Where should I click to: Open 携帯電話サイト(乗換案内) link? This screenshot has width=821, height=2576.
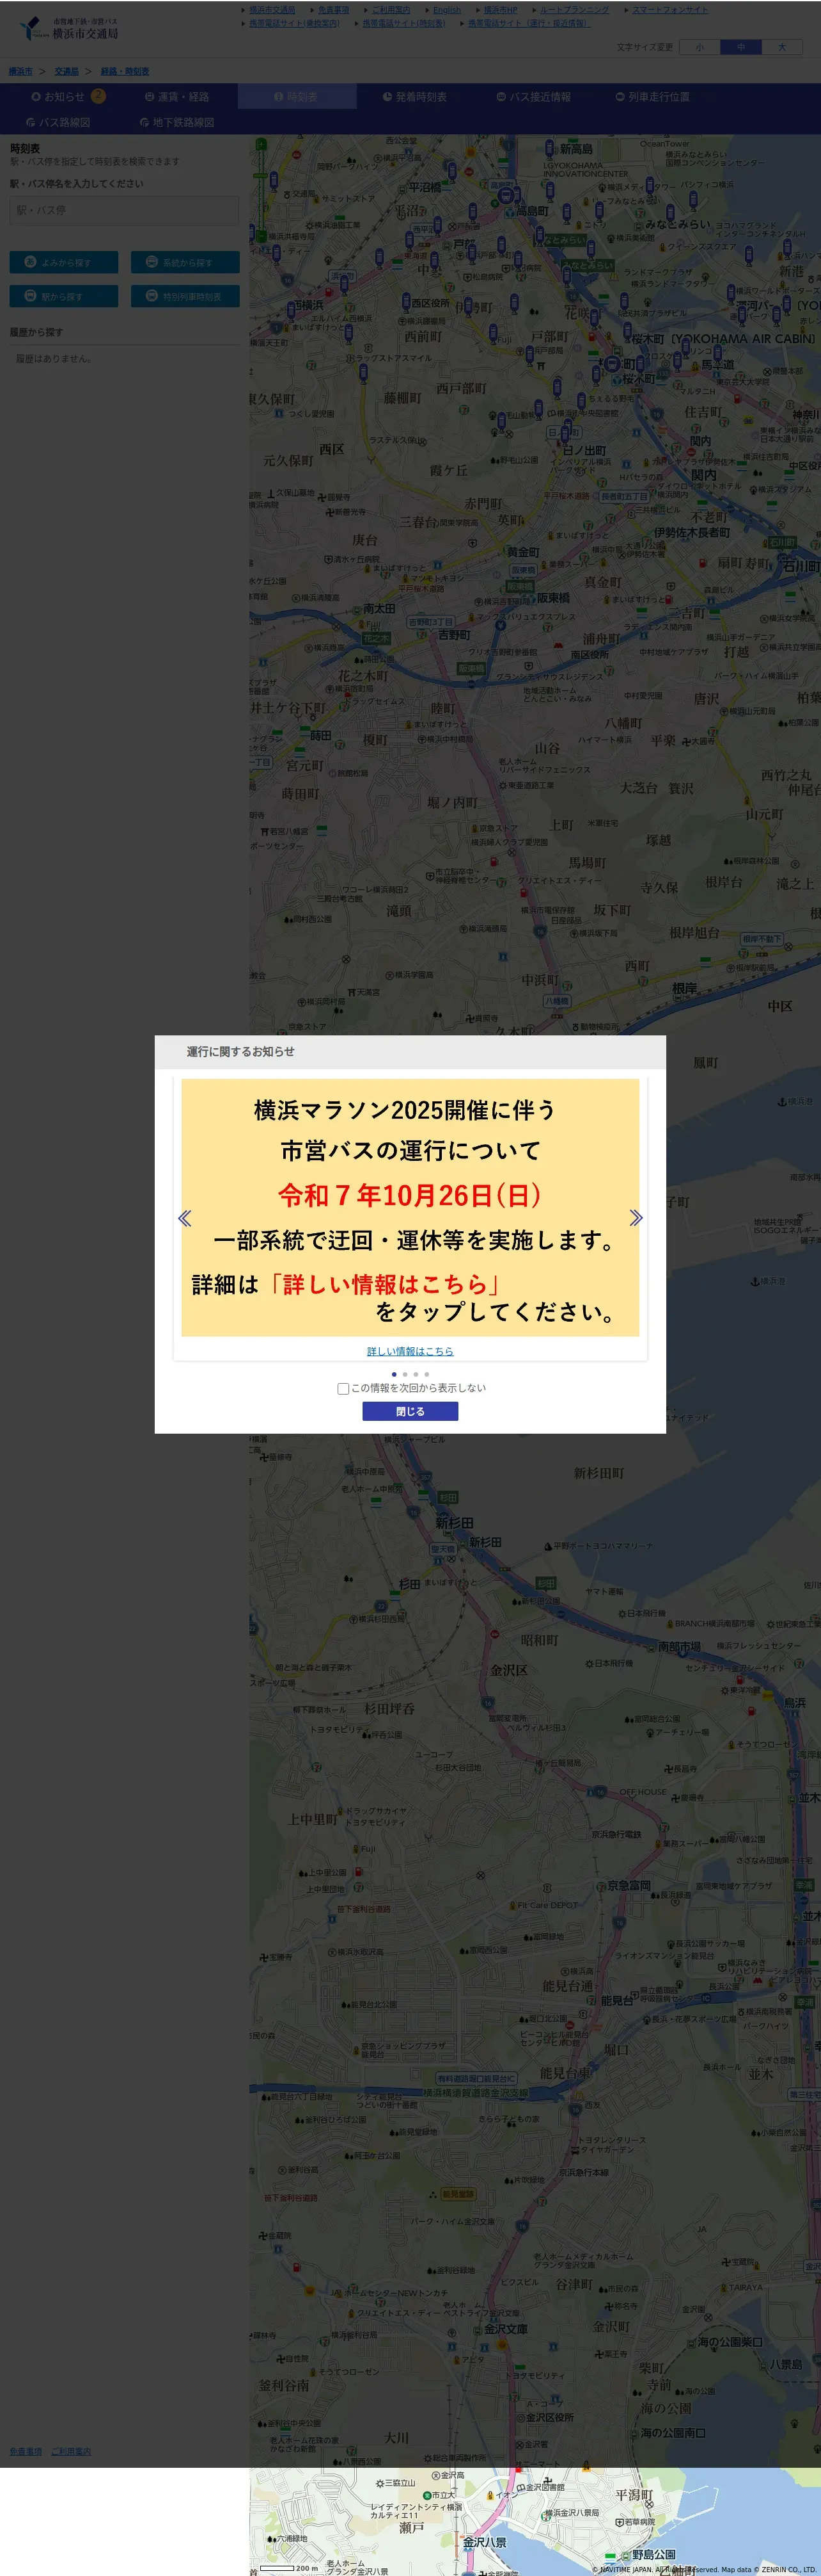(293, 23)
